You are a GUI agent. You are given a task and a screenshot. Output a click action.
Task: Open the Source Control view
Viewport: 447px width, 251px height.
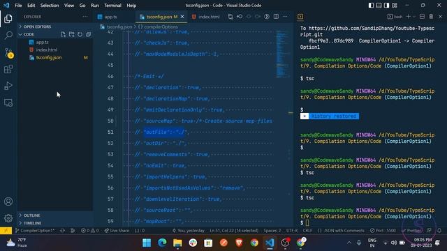point(8,53)
